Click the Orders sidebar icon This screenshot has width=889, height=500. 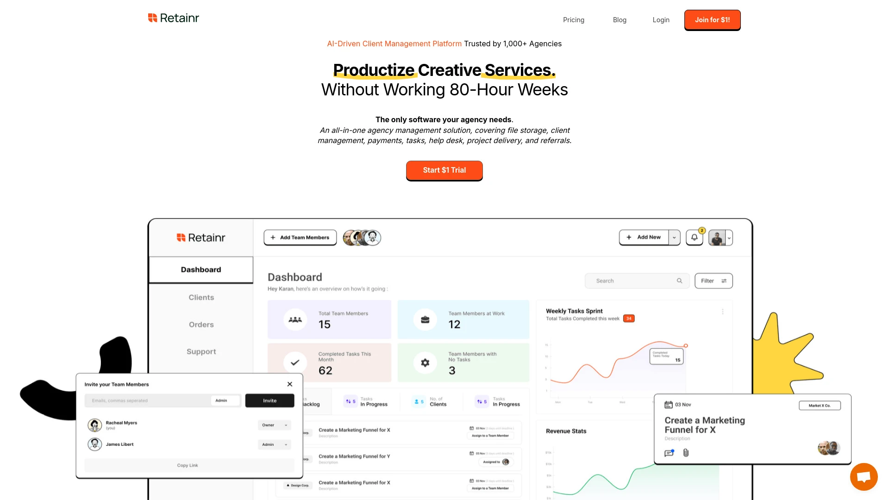point(201,324)
